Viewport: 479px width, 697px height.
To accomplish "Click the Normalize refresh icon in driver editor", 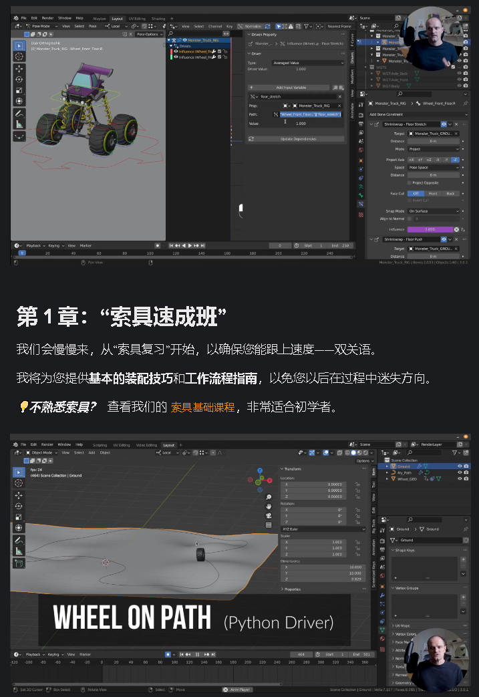I will tap(267, 26).
